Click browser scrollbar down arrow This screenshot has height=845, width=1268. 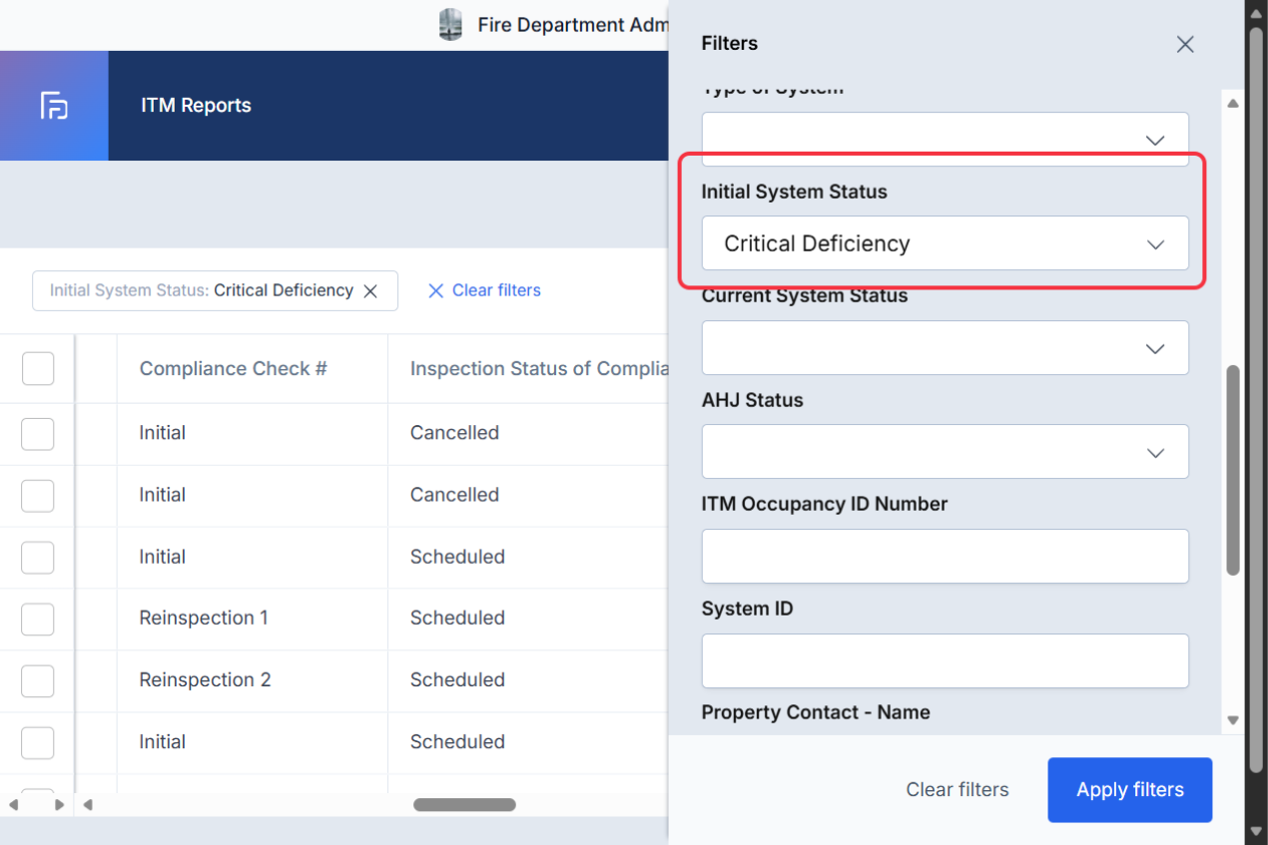tap(1256, 830)
